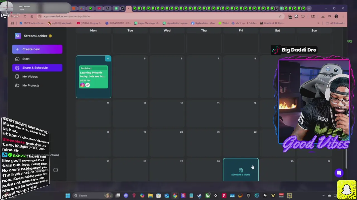Viewport: 357px width, 200px height.
Task: Open Chrome from the taskbar
Action: coord(175,196)
